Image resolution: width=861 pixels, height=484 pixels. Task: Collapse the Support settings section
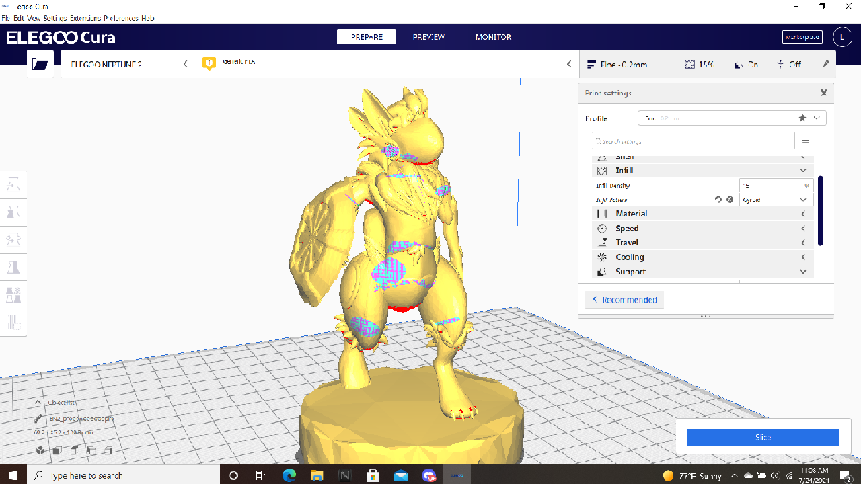click(x=703, y=272)
